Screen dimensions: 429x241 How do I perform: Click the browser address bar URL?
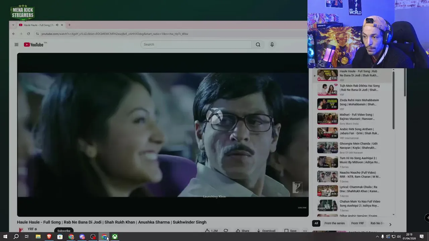[115, 34]
